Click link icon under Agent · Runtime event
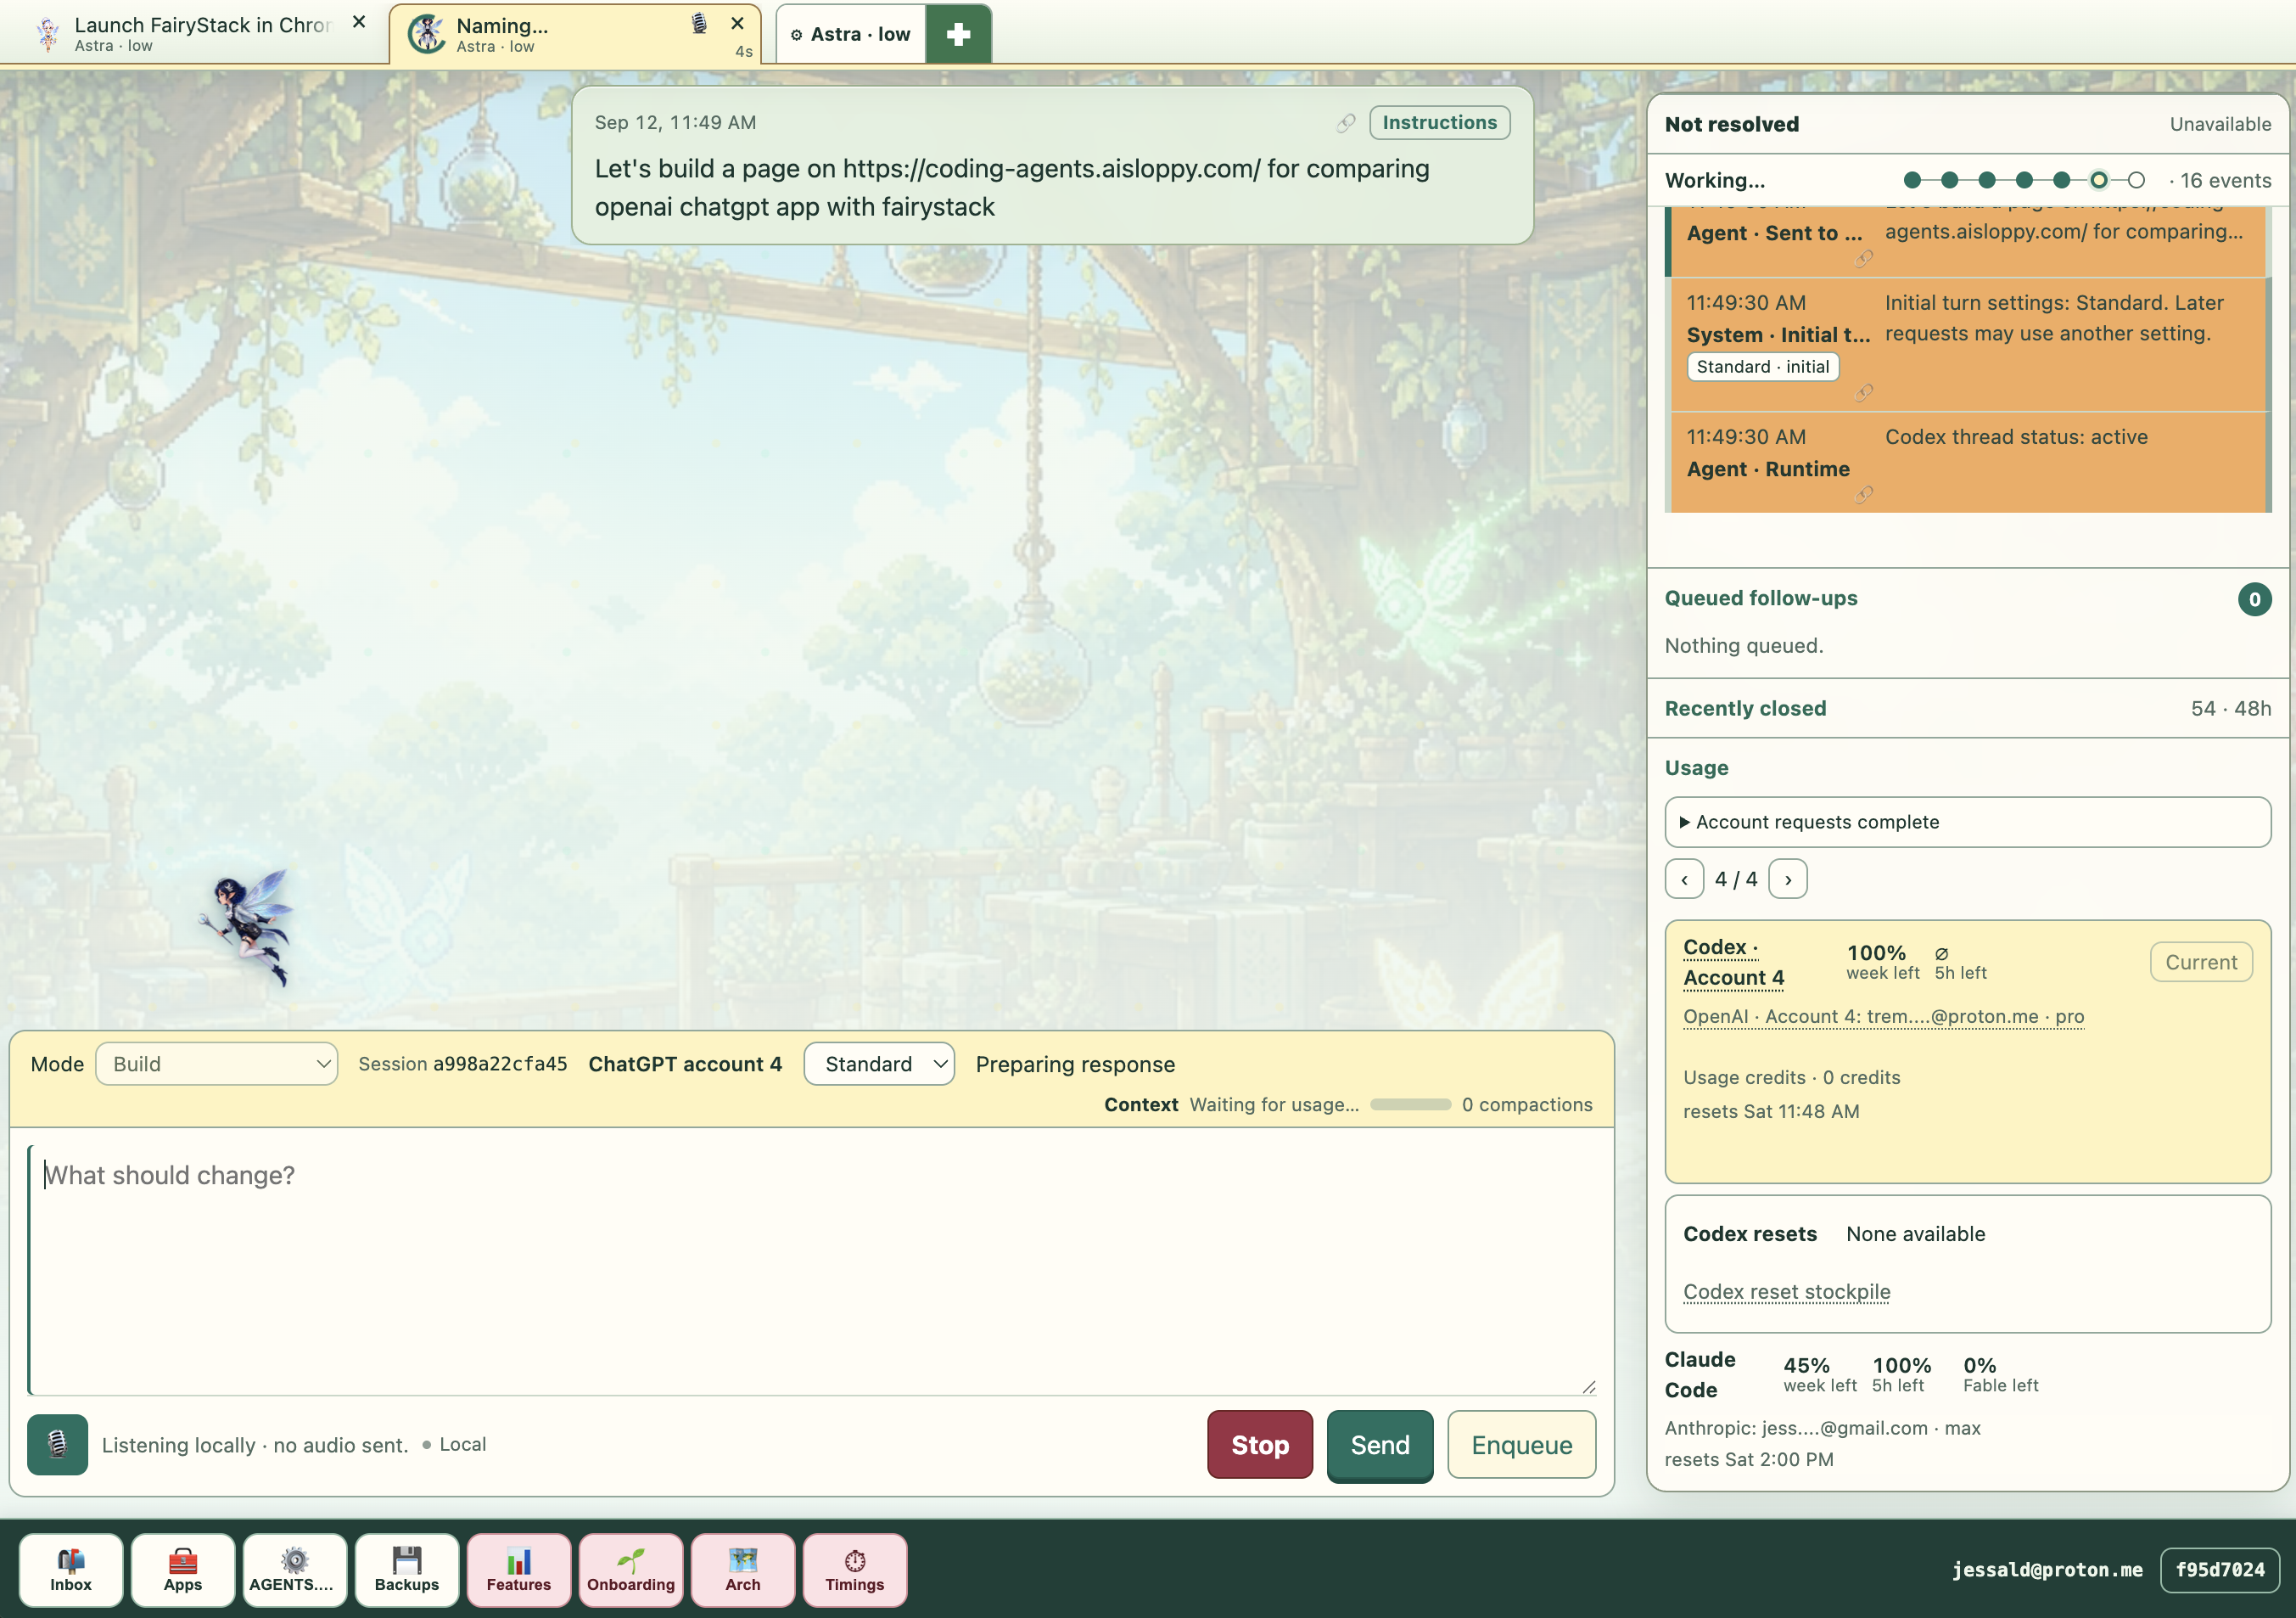Image resolution: width=2296 pixels, height=1618 pixels. (1864, 494)
